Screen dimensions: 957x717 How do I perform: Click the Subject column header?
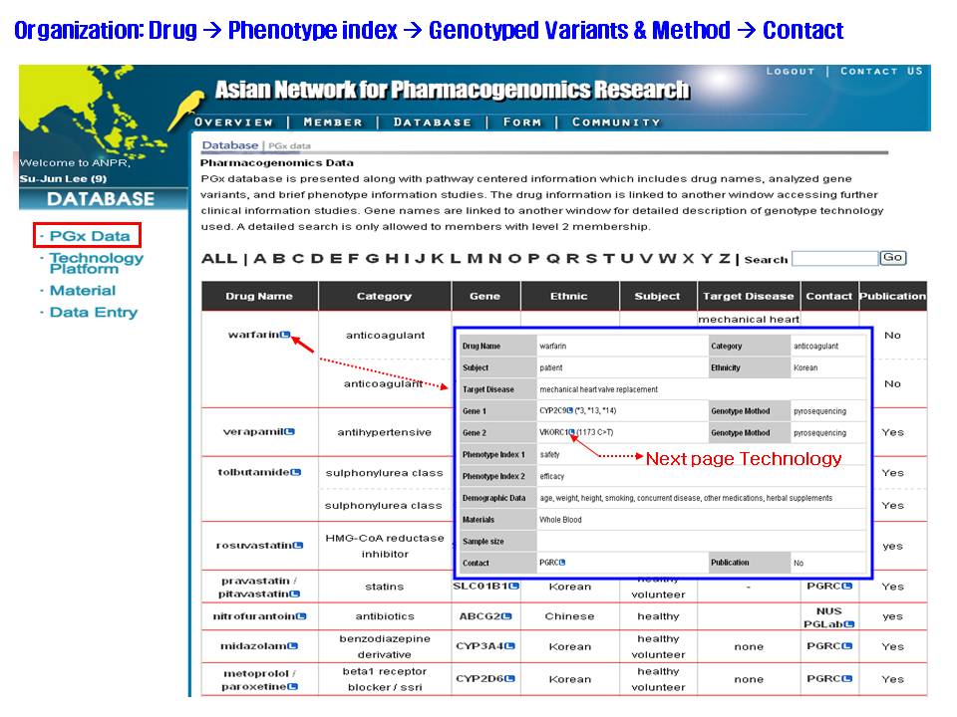657,297
